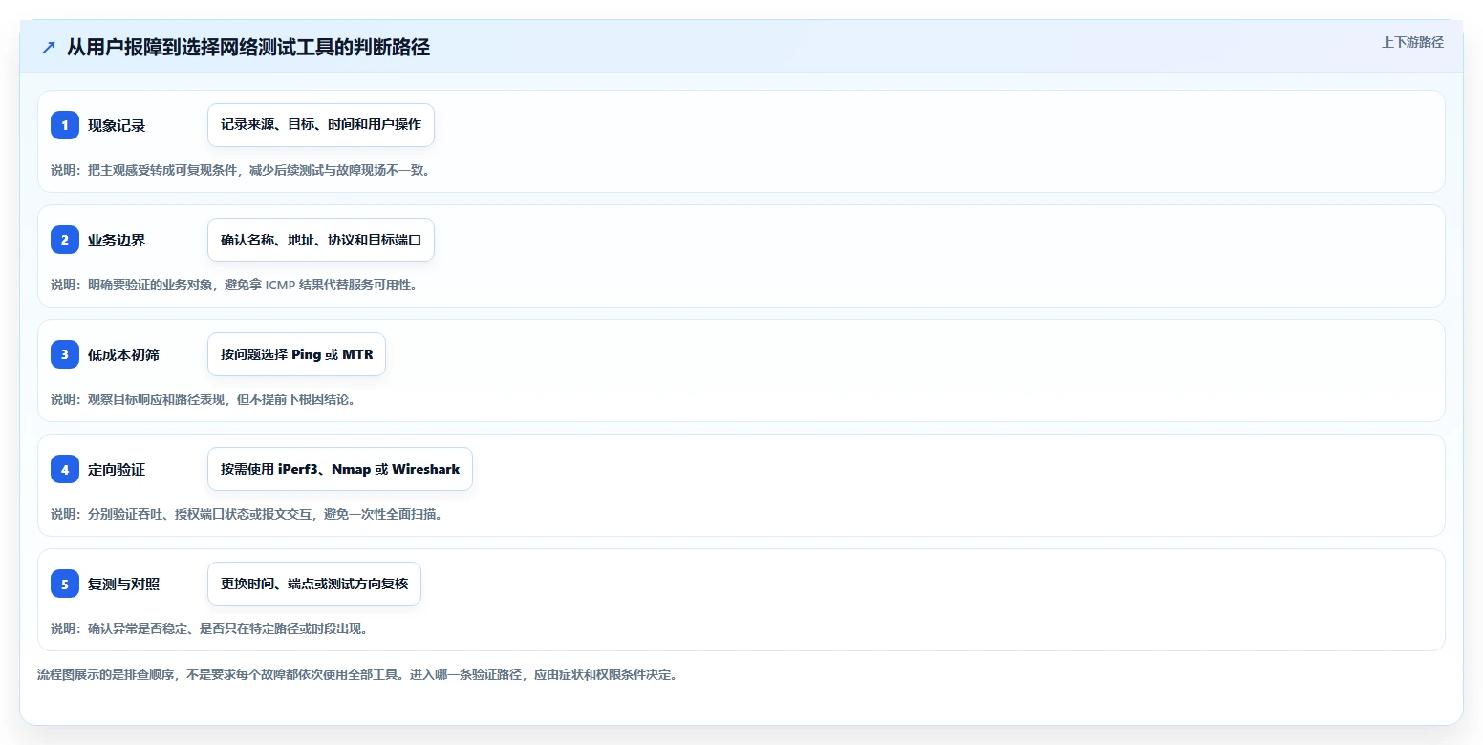Click the panel title 从用户报障到选择网络测试工具的判断路径

(x=248, y=48)
